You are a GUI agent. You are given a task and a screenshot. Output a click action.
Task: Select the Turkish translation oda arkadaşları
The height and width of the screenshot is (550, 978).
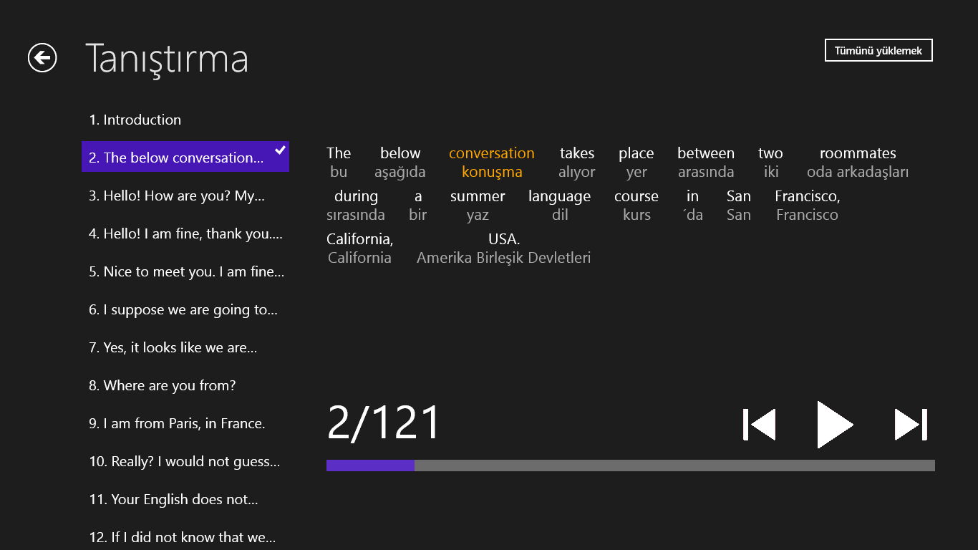coord(857,172)
